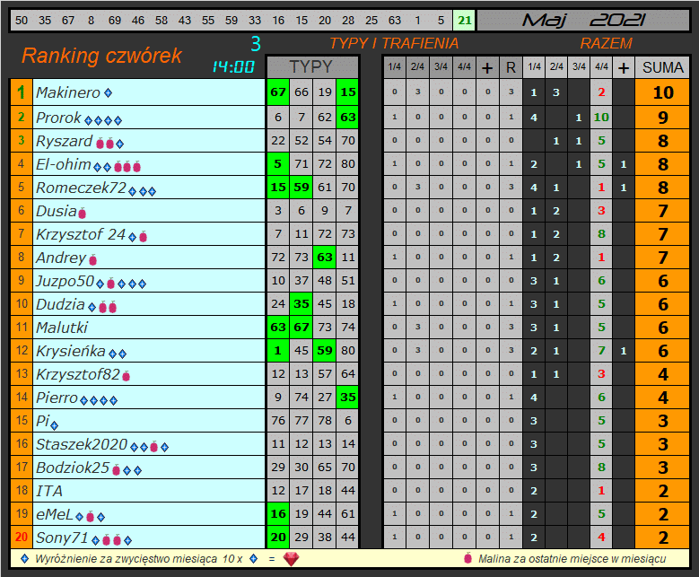The height and width of the screenshot is (577, 699).
Task: Select player name Ryszard
Action: point(65,141)
